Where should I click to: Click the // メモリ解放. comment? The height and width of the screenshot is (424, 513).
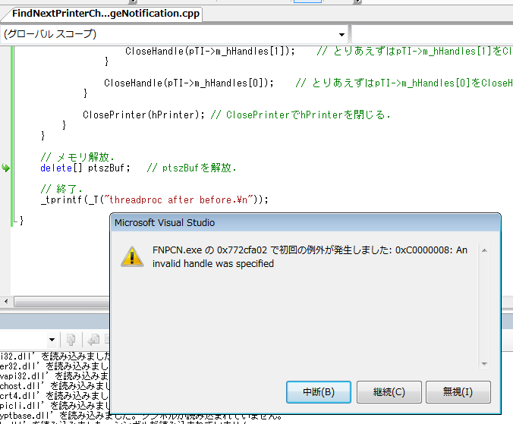tap(77, 157)
